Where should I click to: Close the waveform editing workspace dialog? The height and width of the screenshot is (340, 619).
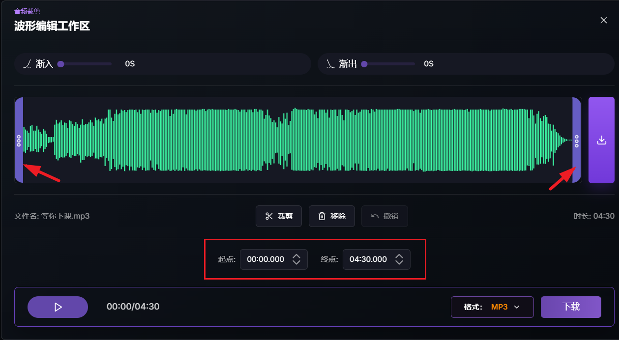(x=604, y=20)
